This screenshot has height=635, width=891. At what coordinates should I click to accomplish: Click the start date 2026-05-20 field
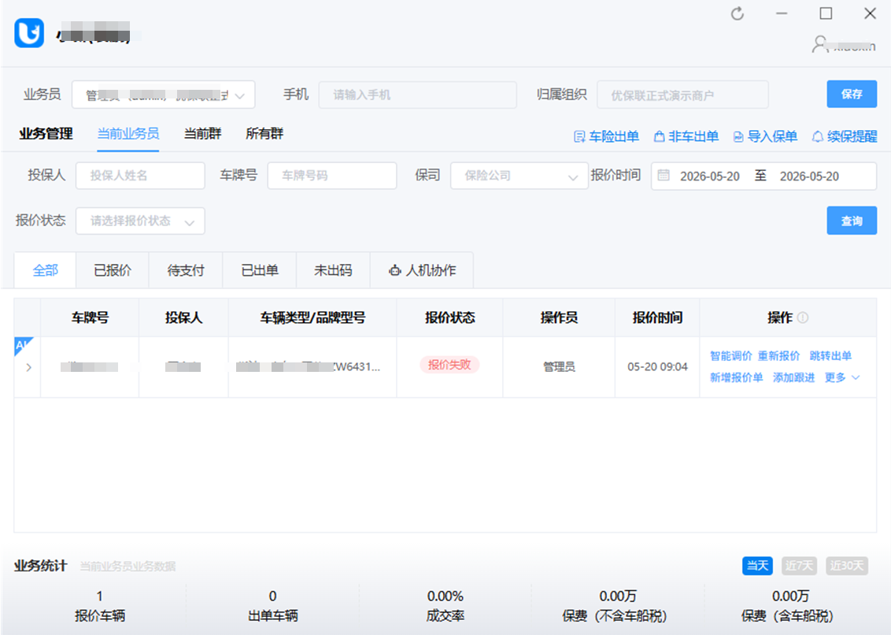710,176
